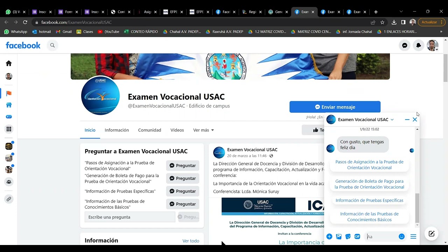Click the page vertical scrollbar

pos(445,68)
